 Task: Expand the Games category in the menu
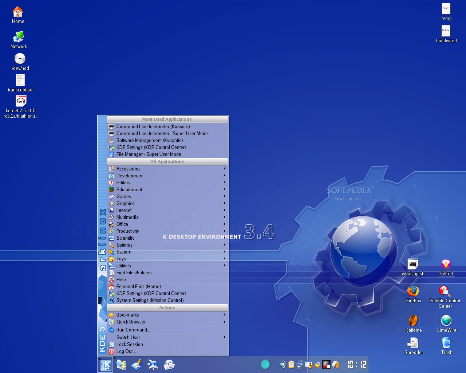(x=124, y=196)
